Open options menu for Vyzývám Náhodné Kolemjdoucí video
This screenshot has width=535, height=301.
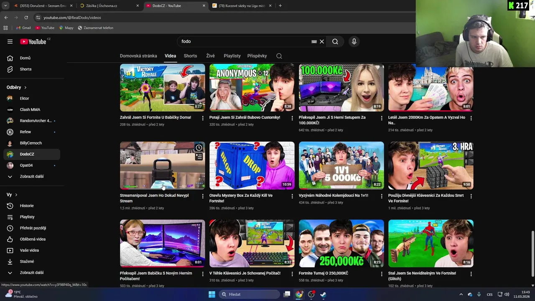point(382,196)
